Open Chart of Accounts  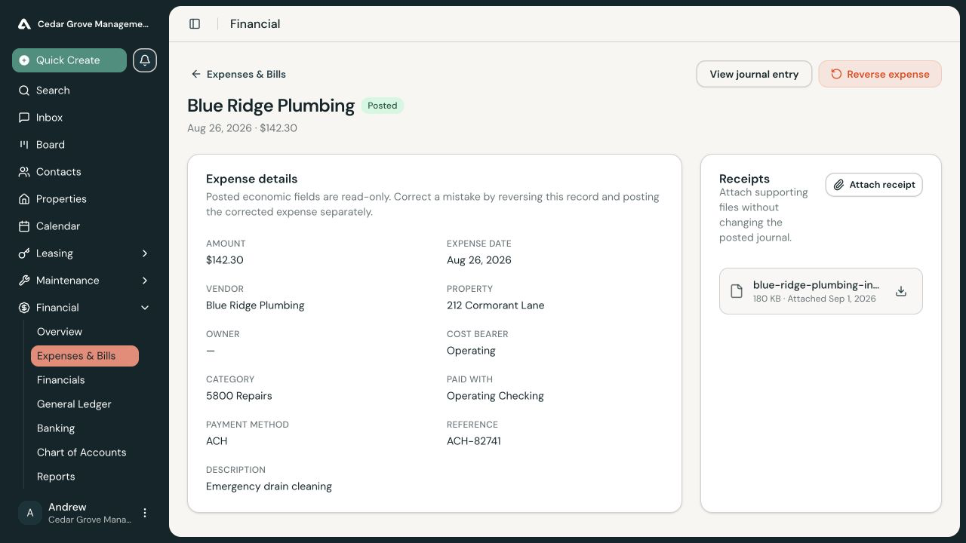click(x=82, y=452)
